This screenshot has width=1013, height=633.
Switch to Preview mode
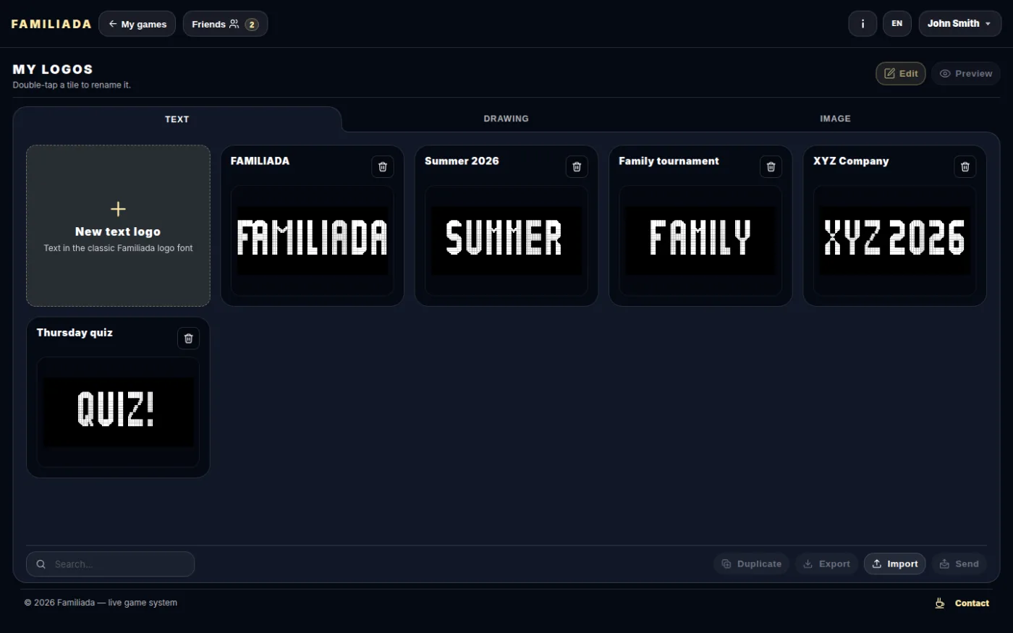click(966, 73)
